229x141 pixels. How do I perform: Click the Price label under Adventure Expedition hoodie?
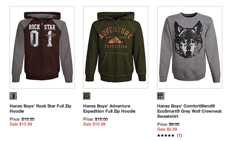[89, 119]
